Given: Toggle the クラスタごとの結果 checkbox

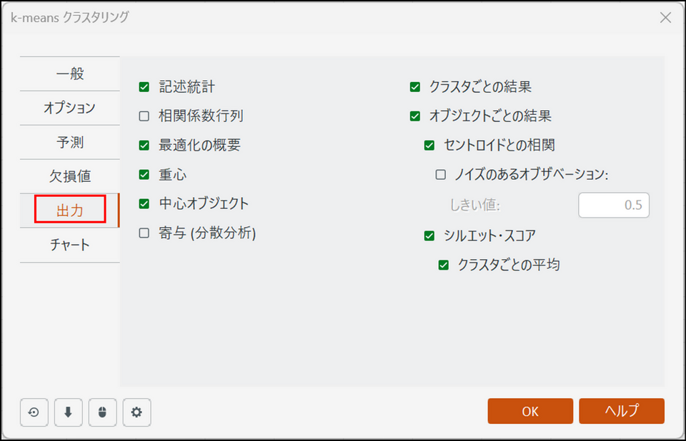Looking at the screenshot, I should click(415, 87).
